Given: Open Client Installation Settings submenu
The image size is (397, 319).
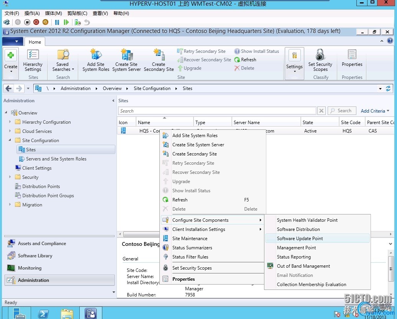Looking at the screenshot, I should coord(213,229).
